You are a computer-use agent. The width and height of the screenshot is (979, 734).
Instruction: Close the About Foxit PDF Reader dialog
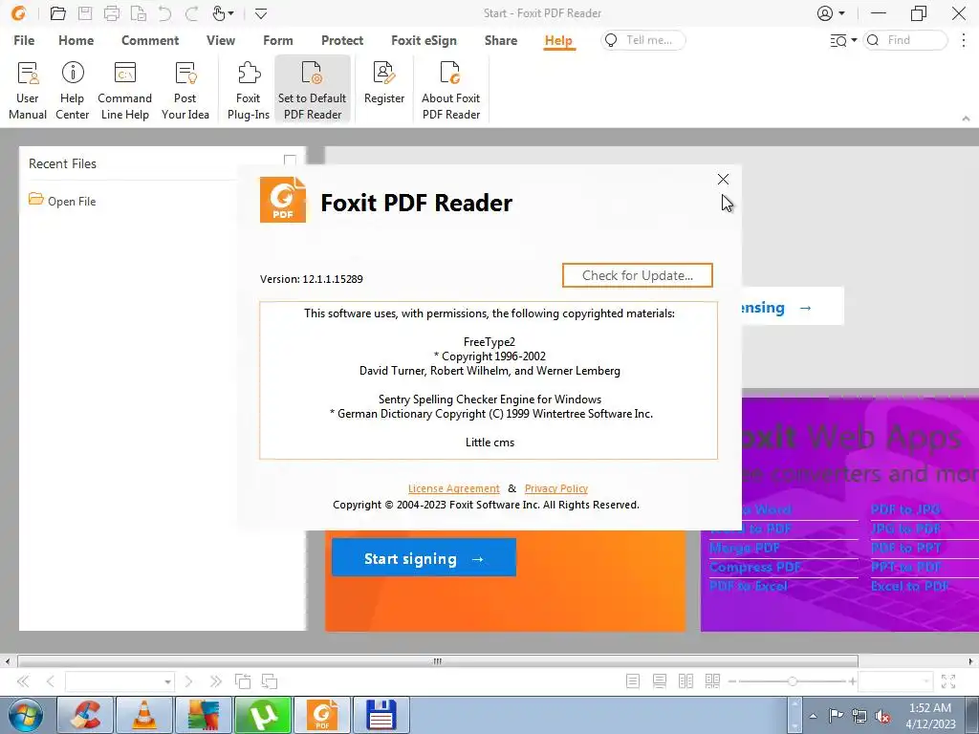(723, 179)
